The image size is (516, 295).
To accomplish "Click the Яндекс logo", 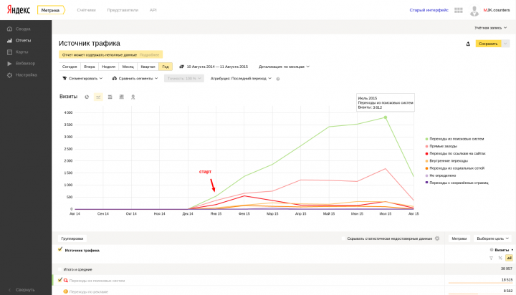I will 19,10.
